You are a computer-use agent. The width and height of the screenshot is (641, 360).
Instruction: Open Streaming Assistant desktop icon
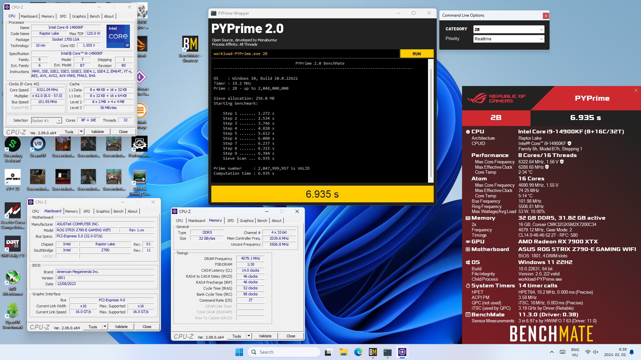(x=13, y=149)
